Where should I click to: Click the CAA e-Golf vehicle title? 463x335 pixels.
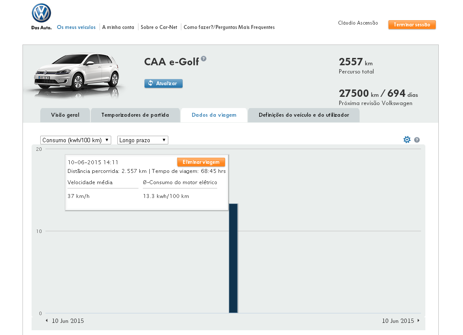pos(171,62)
